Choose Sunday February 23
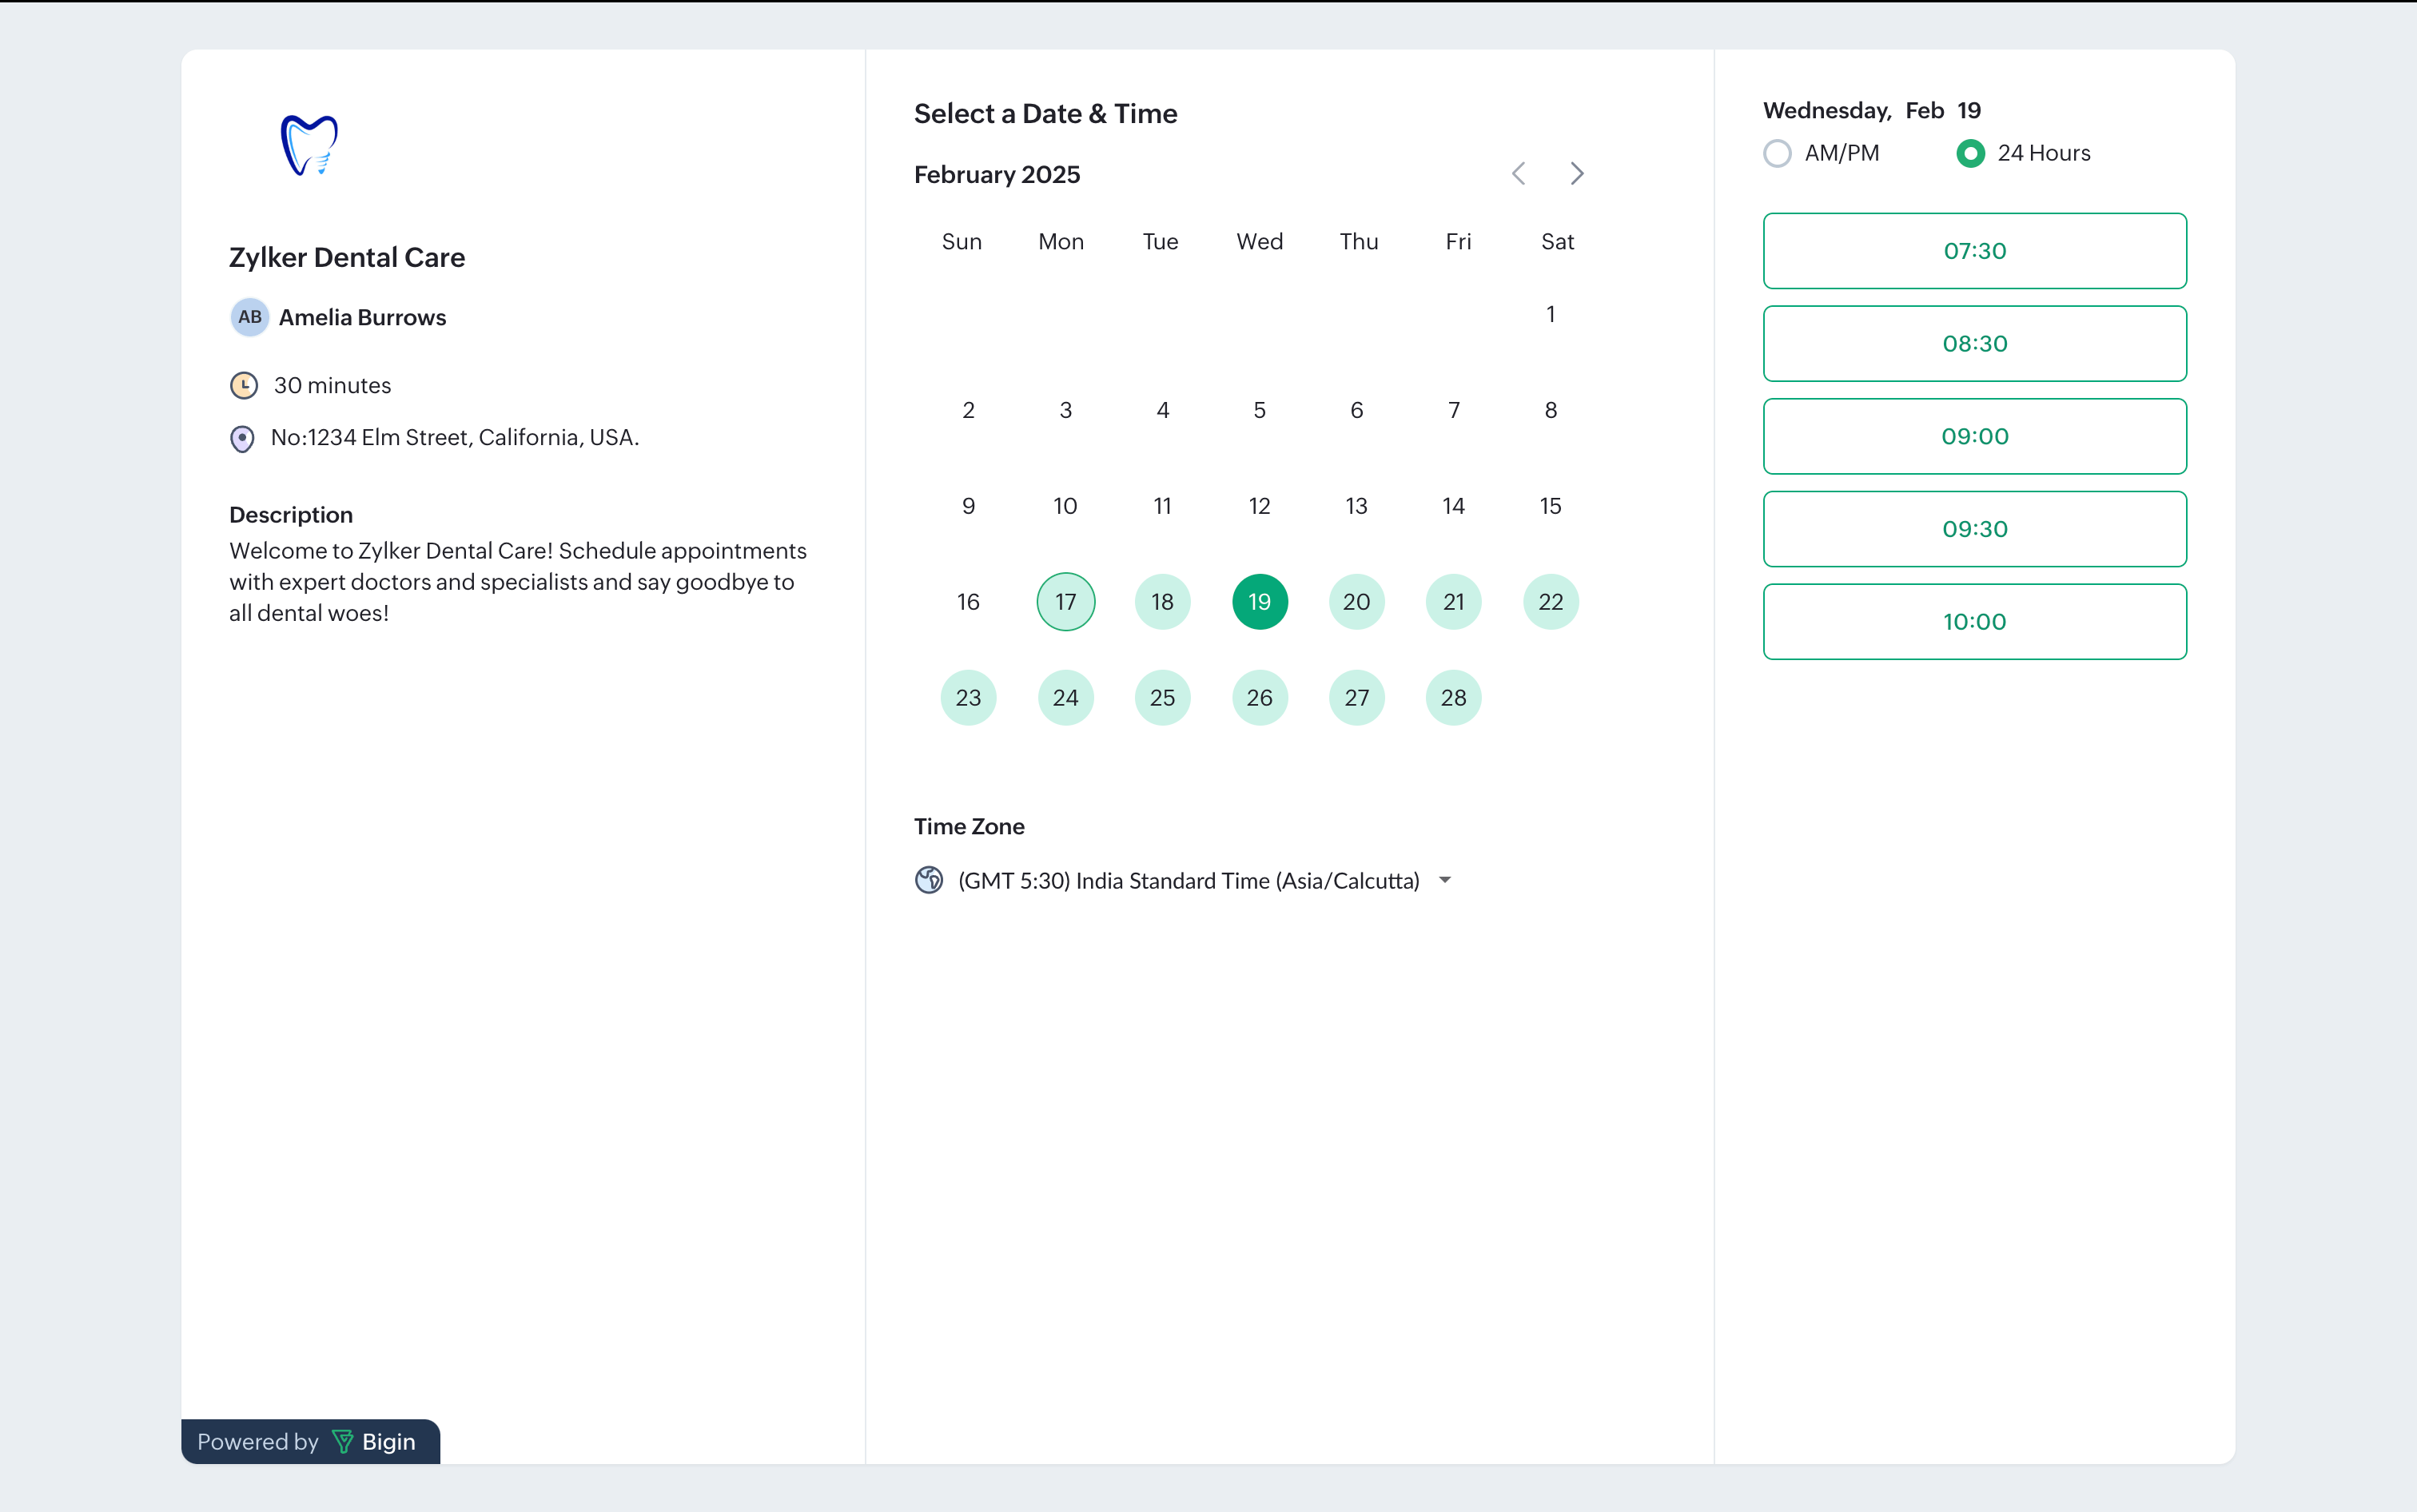 [x=968, y=697]
